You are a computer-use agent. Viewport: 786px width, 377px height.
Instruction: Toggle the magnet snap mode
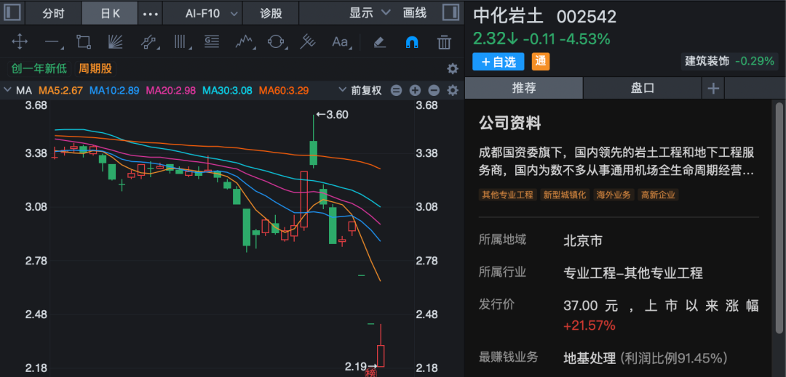(411, 42)
